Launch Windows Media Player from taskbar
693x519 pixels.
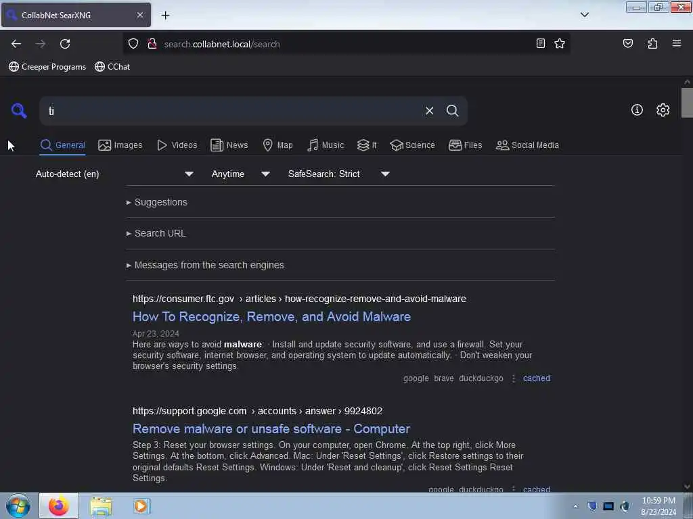coord(141,506)
